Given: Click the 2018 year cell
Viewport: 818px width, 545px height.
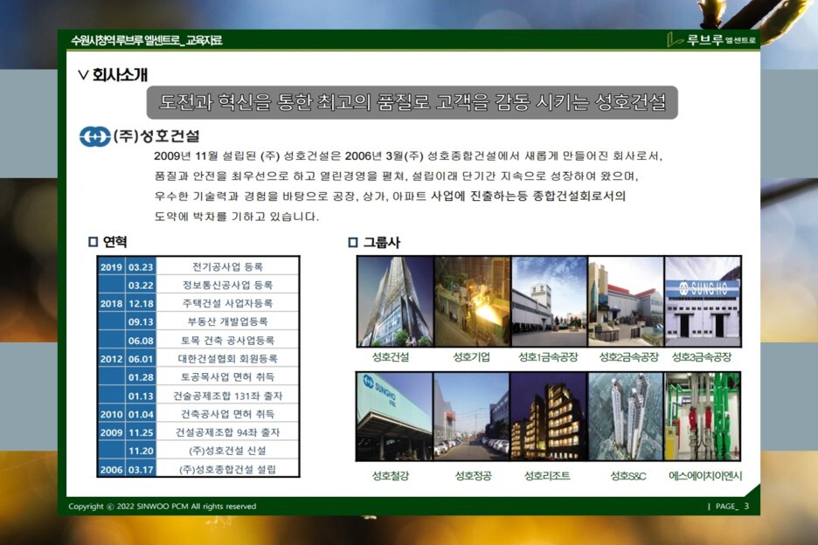Looking at the screenshot, I should [111, 303].
